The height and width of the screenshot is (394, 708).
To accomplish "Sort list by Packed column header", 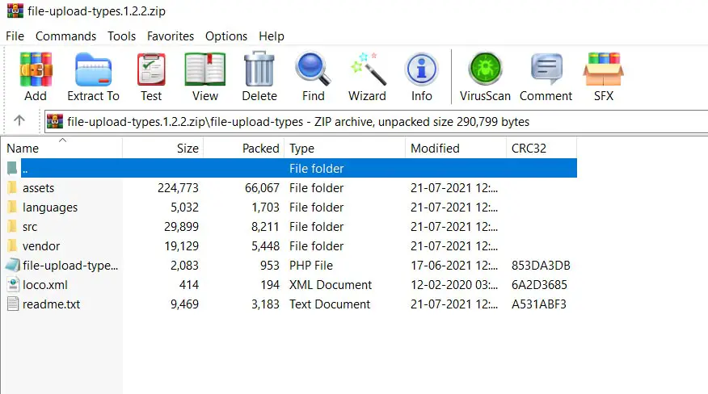I will [244, 148].
